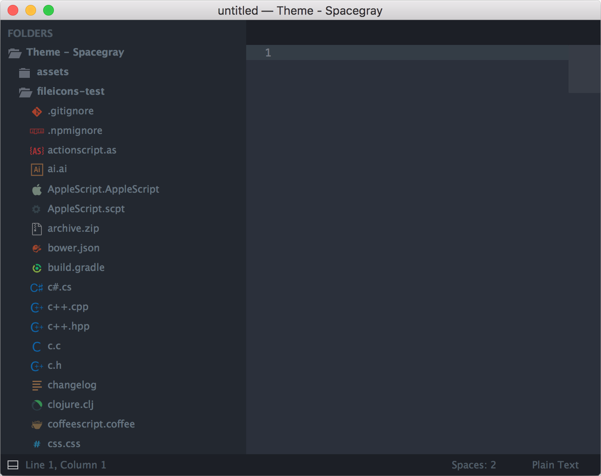Click the Line 1, Column 1 status text
This screenshot has width=601, height=476.
(66, 465)
